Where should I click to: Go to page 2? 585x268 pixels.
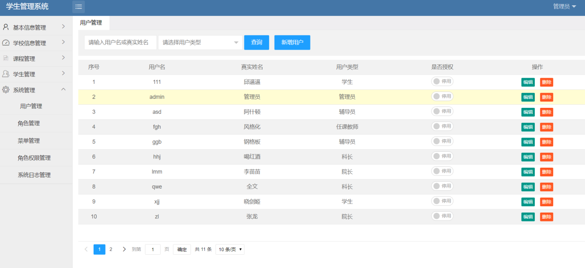pyautogui.click(x=111, y=249)
